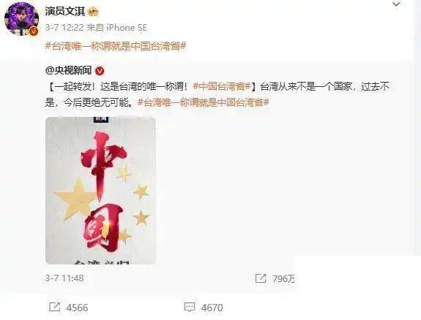
Task: Open the 演员文淇 username link
Action: [65, 12]
